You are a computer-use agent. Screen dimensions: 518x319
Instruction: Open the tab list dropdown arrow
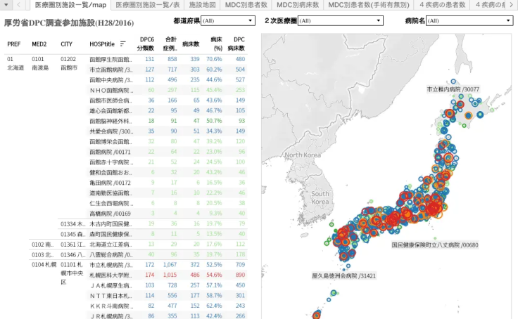[6, 5]
